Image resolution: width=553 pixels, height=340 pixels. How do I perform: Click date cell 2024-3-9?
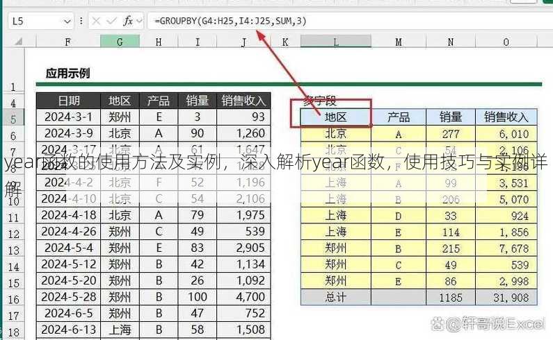68,133
